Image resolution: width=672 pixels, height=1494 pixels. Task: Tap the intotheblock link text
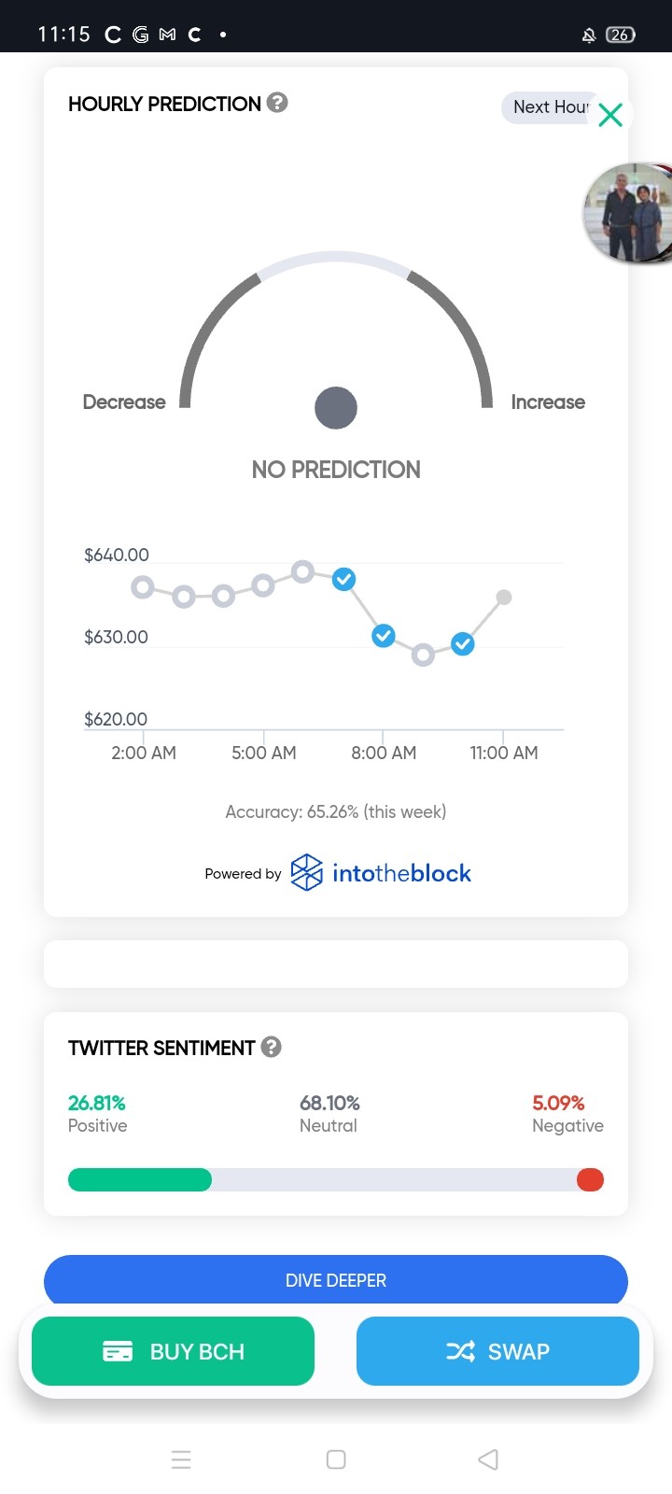[x=401, y=873]
